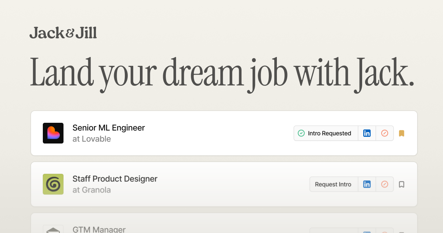Dismiss the Staff Product Designer job listing

385,184
